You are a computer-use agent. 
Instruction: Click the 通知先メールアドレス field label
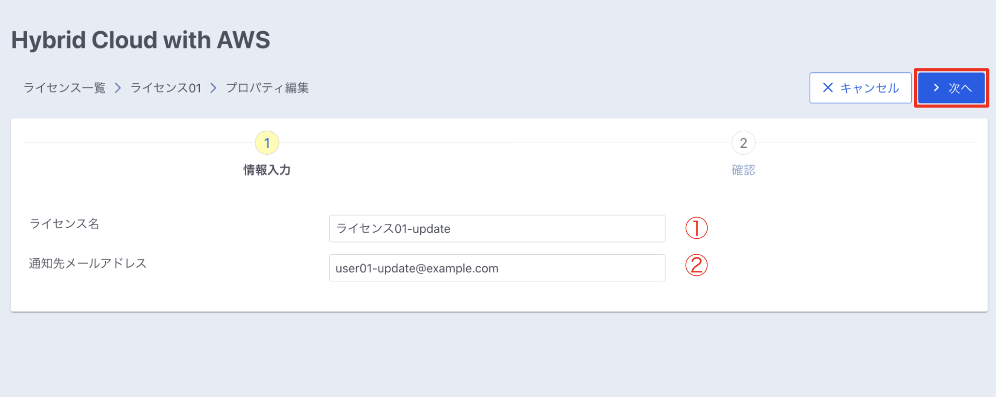(88, 263)
